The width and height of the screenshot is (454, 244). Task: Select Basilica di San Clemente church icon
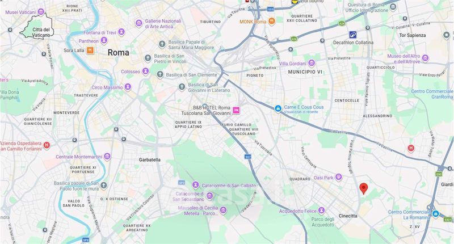(x=160, y=75)
